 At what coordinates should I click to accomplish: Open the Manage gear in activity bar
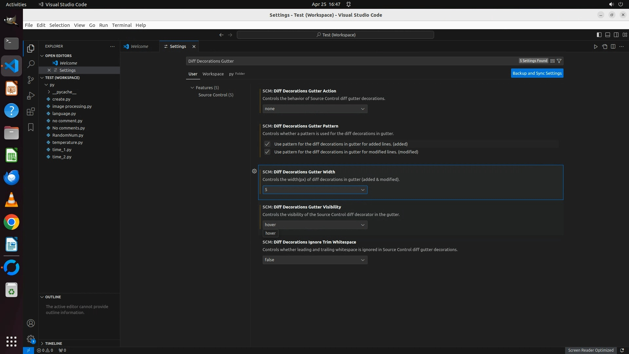tap(31, 339)
